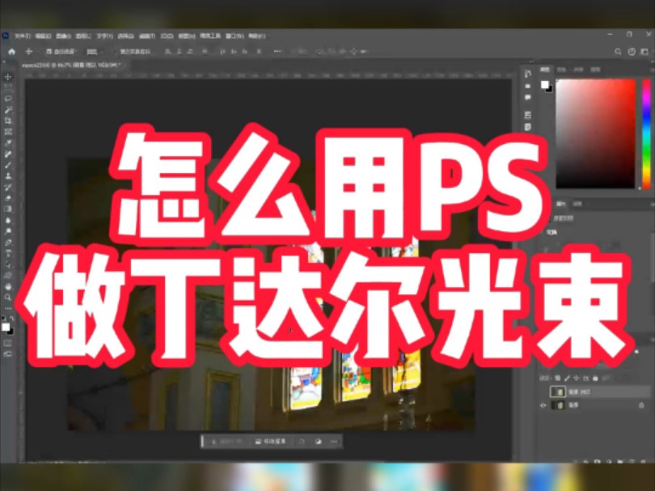This screenshot has width=655, height=491.
Task: Hide the 背景 layer visibility
Action: [x=543, y=405]
